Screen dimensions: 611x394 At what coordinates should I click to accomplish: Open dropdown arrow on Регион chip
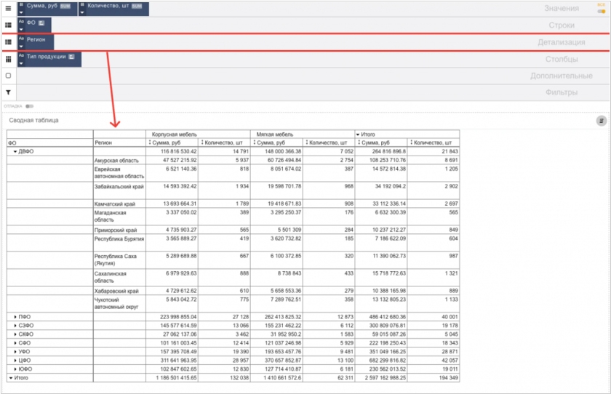[x=22, y=47]
